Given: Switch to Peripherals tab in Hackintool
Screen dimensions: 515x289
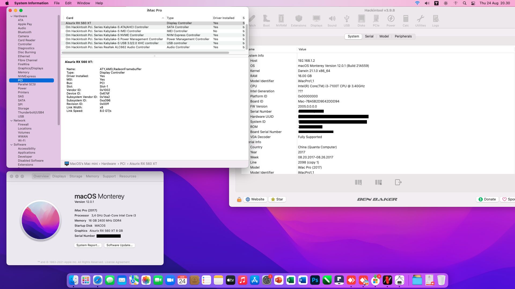Looking at the screenshot, I should (x=403, y=36).
